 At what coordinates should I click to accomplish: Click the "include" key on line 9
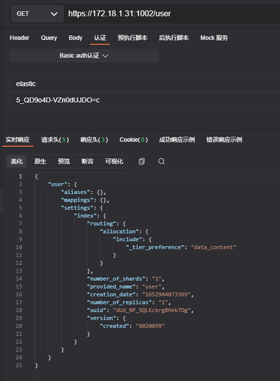tap(127, 239)
